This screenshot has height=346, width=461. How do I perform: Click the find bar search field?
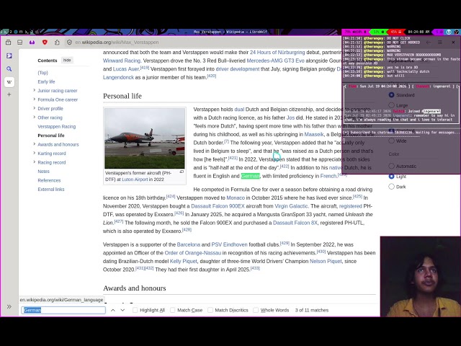[x=63, y=310]
